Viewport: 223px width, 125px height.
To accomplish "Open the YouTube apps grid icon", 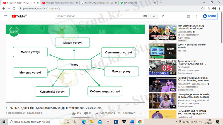I will point(188,16).
